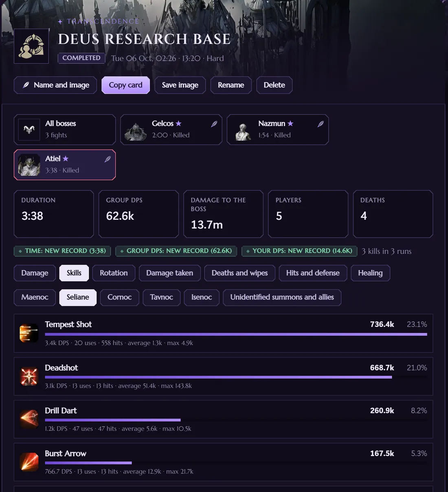The height and width of the screenshot is (492, 448).
Task: View the Hits and defense tab
Action: (313, 273)
